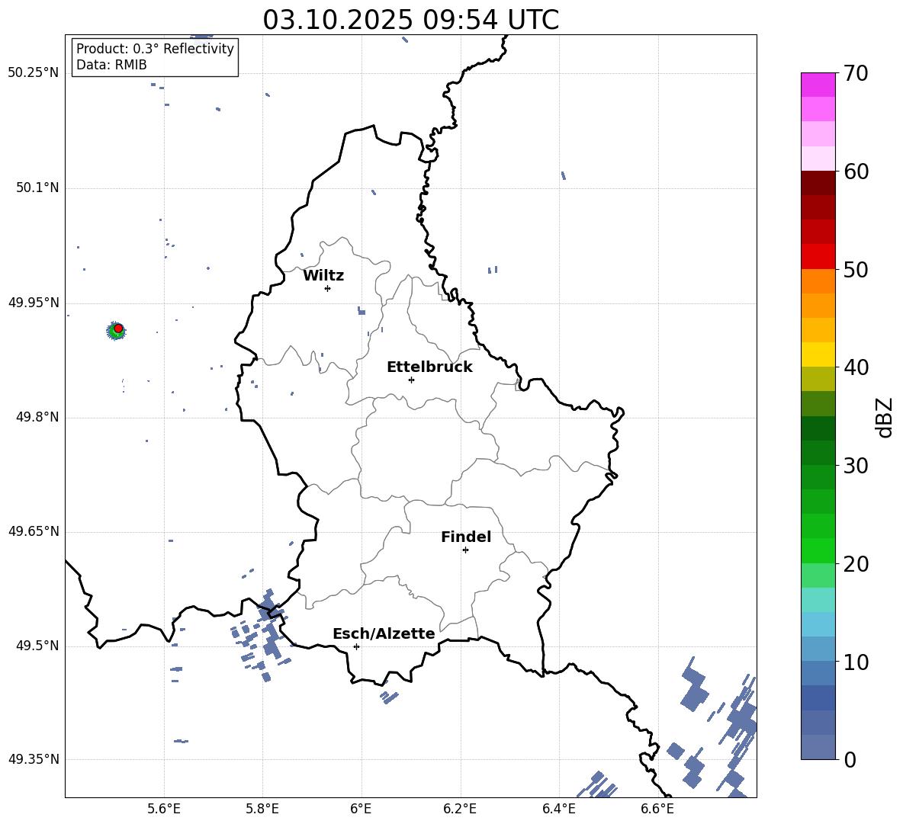Click the bright green colorbar segment above 20
Image resolution: width=903 pixels, height=824 pixels.
pos(818,550)
